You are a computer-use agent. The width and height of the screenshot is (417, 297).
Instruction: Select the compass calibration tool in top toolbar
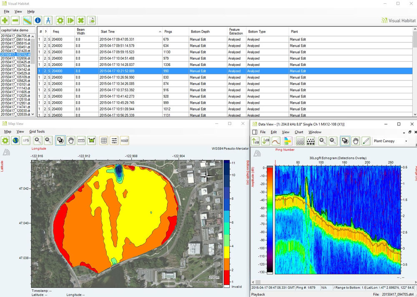click(48, 20)
